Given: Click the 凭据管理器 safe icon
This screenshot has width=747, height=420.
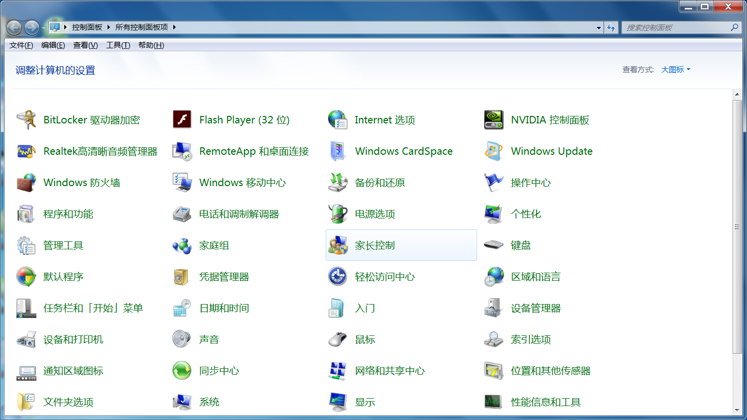Looking at the screenshot, I should tap(182, 277).
